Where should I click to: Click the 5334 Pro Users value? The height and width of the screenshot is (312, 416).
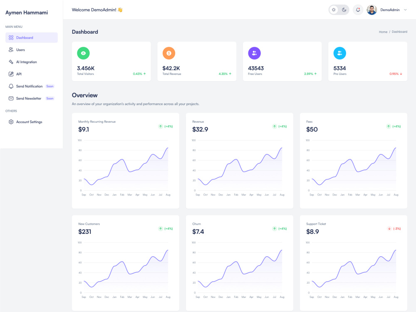point(339,68)
